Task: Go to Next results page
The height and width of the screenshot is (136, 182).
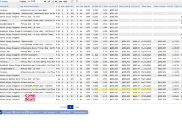Action: tap(77, 107)
